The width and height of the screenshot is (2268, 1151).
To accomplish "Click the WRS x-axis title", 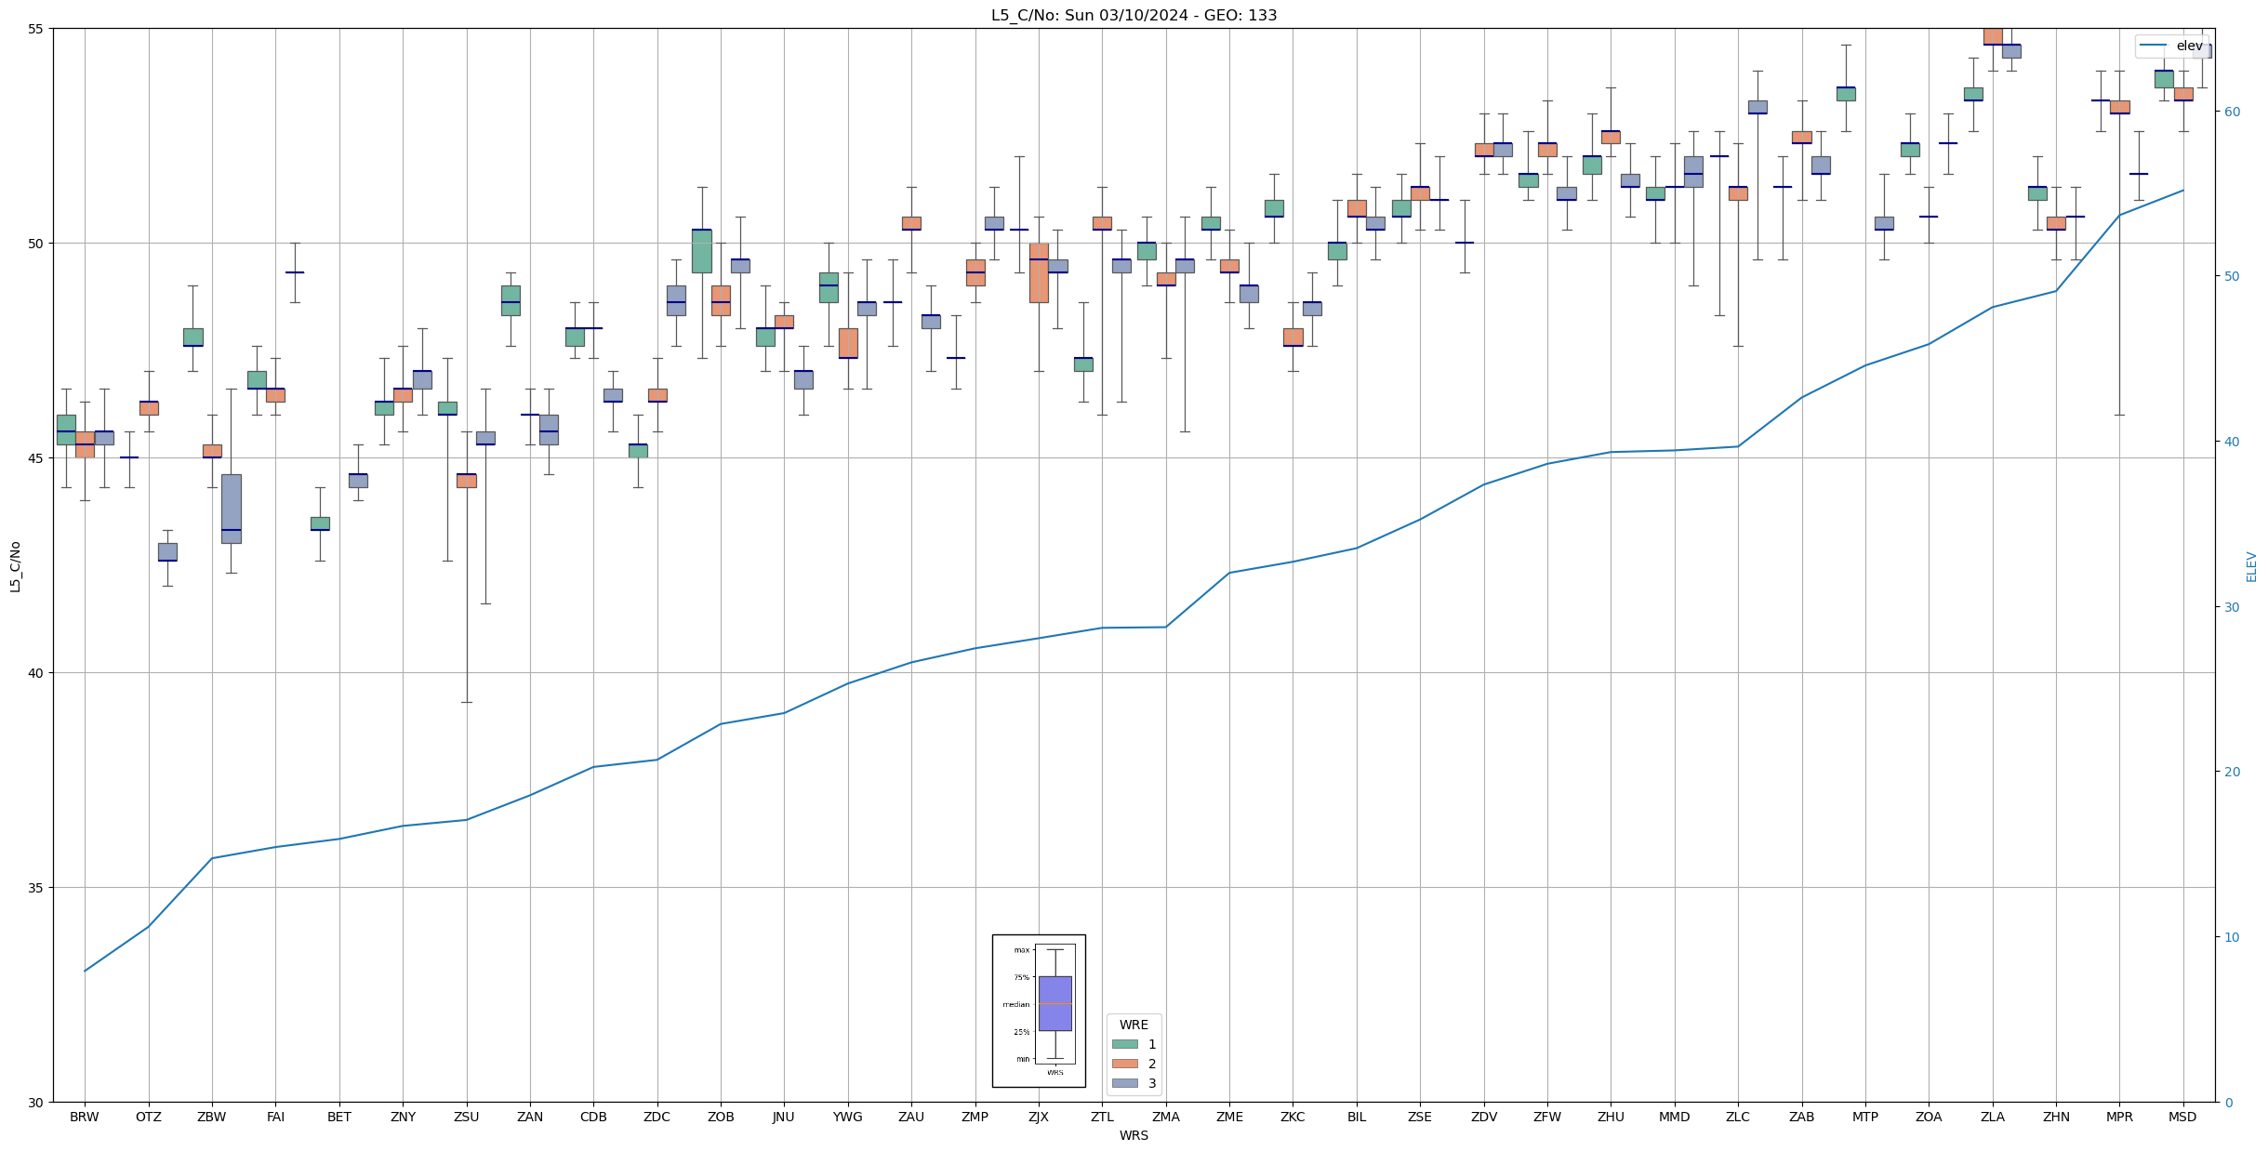I will coord(1134,1135).
